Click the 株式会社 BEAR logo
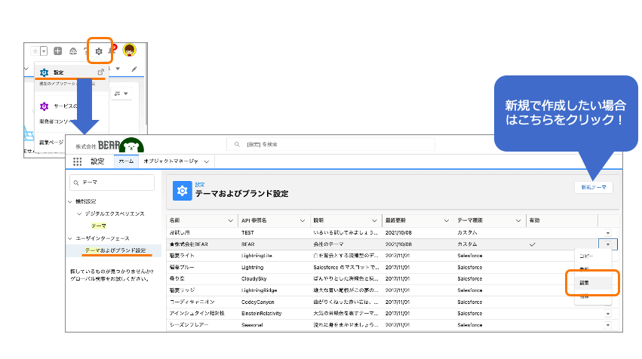 [109, 145]
